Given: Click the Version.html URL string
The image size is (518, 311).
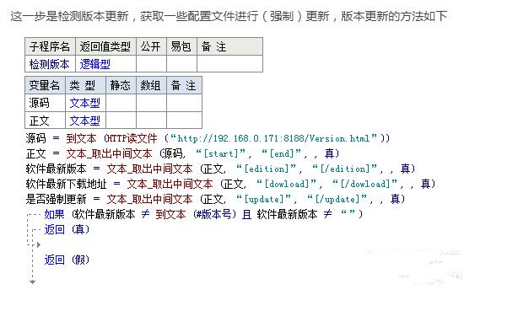Looking at the screenshot, I should point(274,138).
